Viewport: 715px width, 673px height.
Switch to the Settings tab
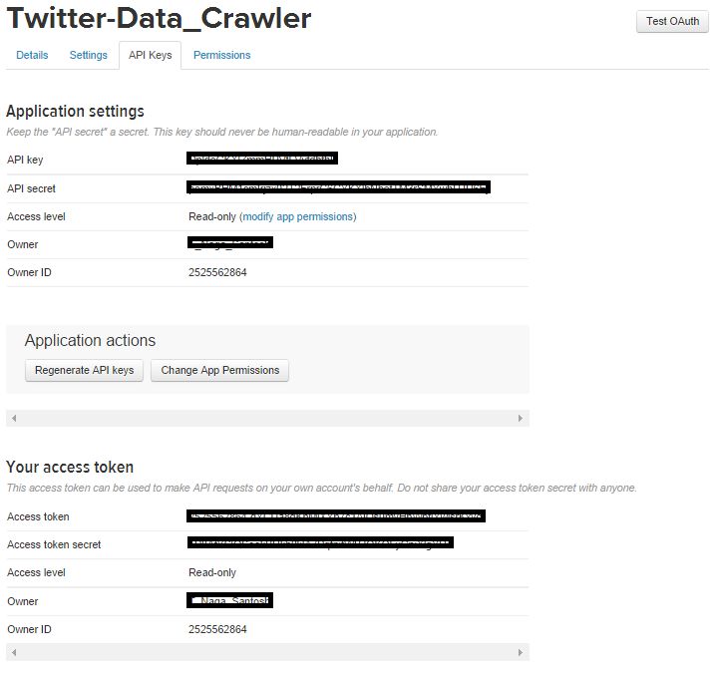[88, 55]
